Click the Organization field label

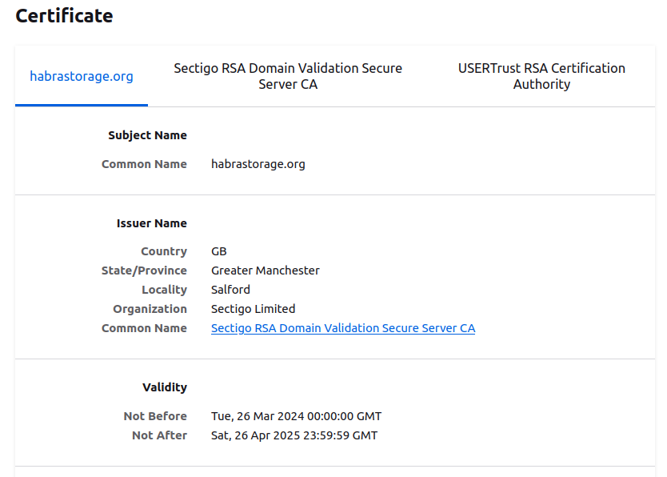150,309
